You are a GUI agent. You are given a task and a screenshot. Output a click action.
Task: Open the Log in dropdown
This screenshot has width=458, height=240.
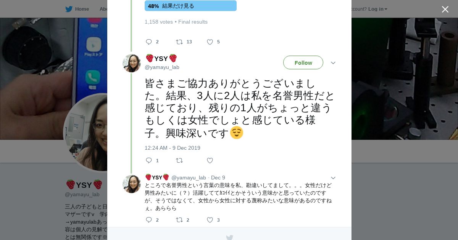pyautogui.click(x=377, y=9)
